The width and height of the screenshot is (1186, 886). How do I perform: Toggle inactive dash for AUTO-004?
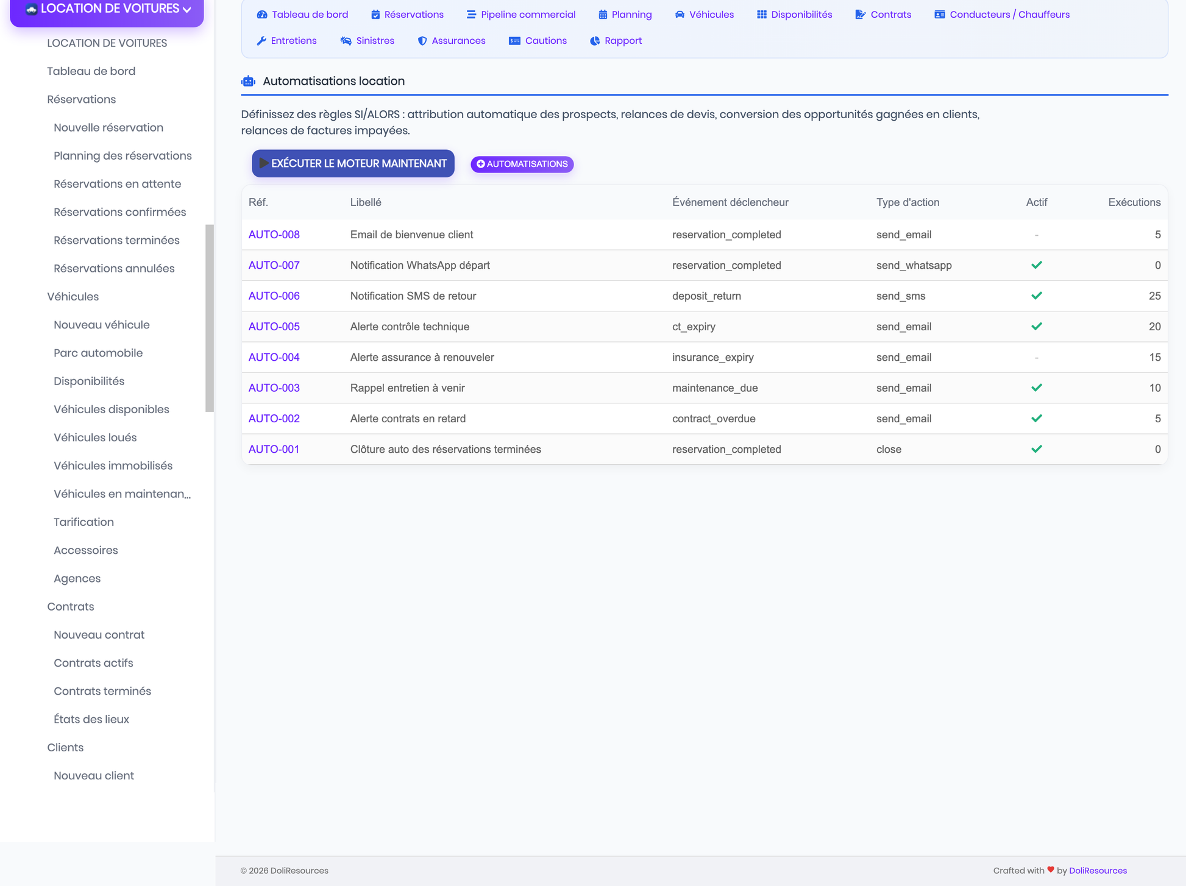[1037, 357]
